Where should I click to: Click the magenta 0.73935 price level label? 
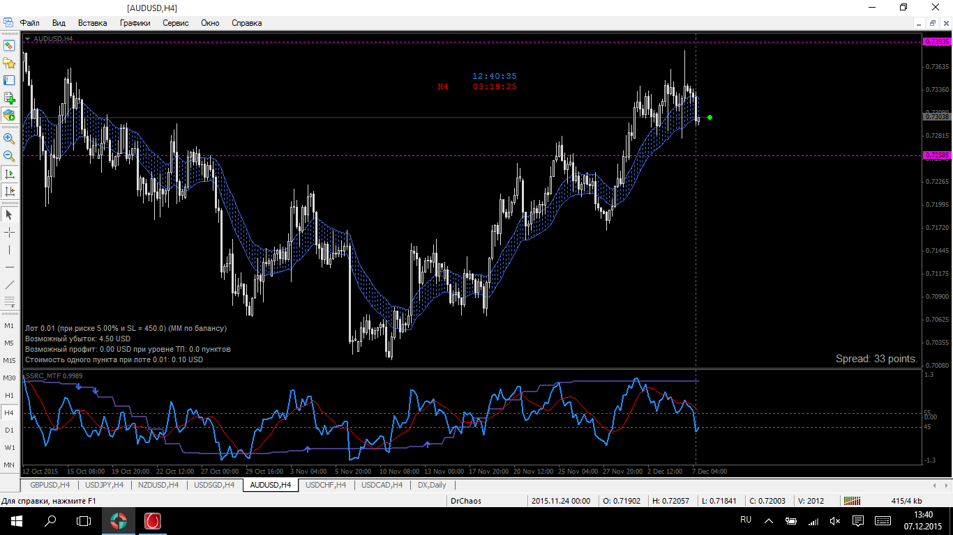click(x=936, y=42)
